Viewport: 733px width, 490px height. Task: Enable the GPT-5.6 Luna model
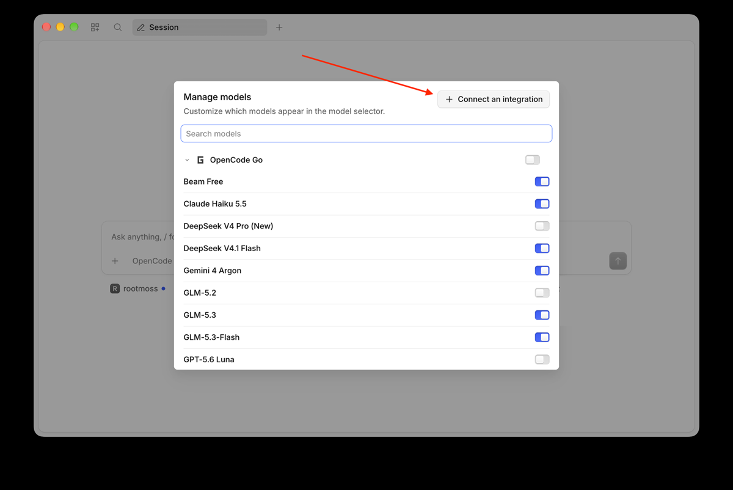coord(542,359)
